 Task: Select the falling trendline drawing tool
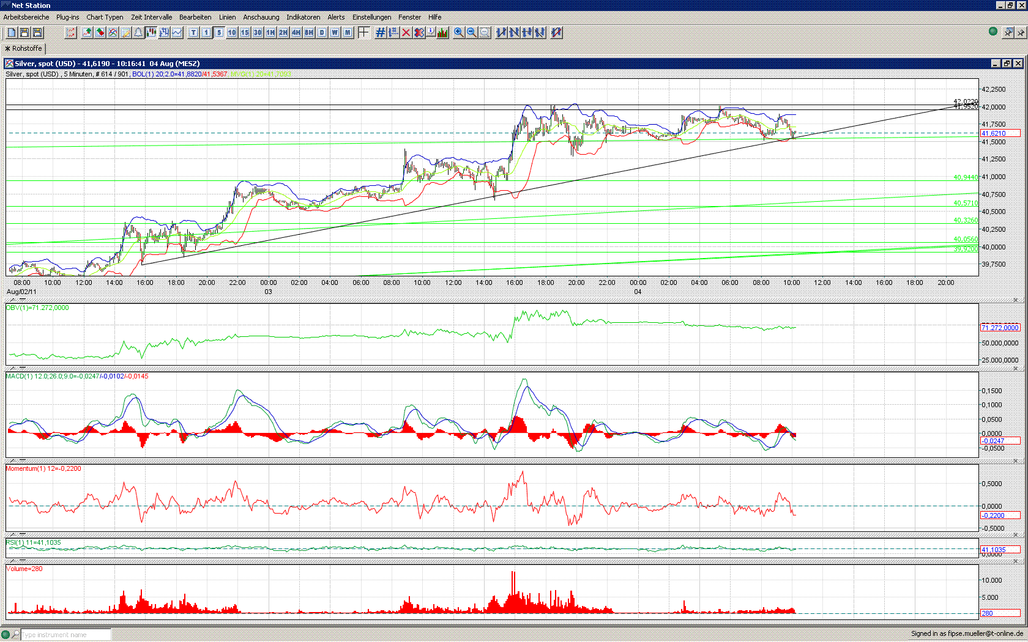click(514, 32)
